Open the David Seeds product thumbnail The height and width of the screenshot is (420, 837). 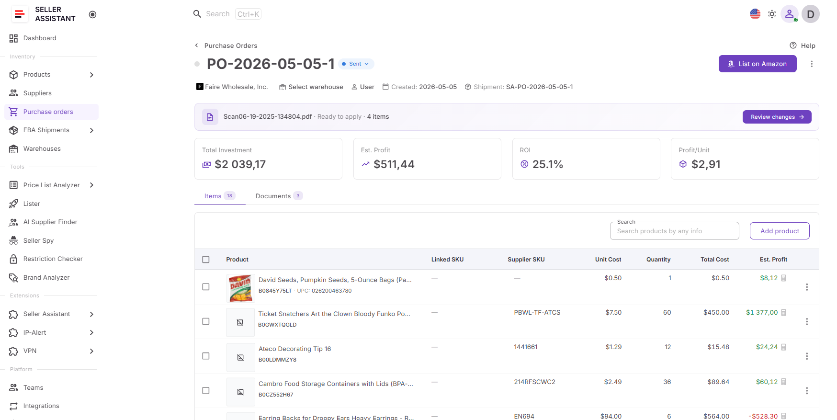(x=240, y=288)
